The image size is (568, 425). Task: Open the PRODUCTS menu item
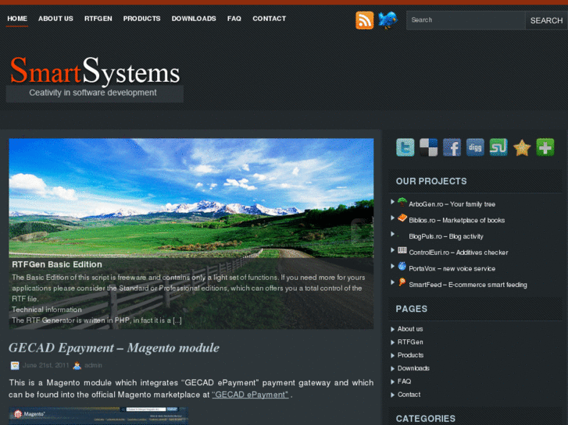coord(141,19)
